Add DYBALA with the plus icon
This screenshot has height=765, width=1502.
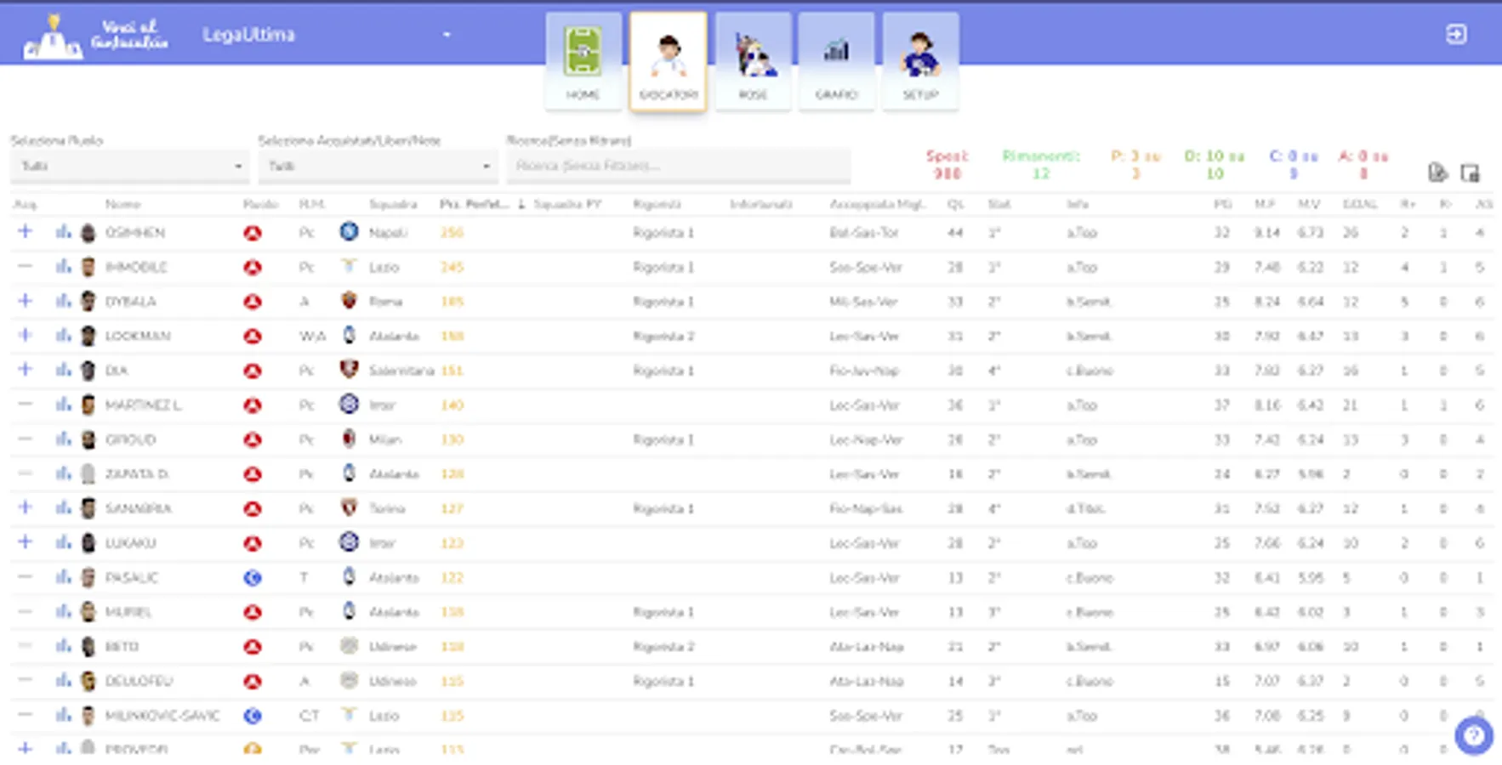point(25,301)
